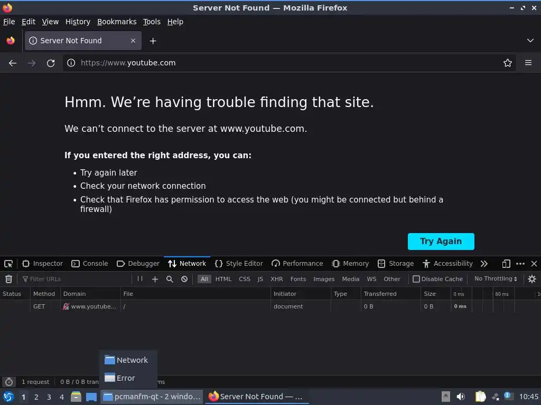Close the Server Not Found tab
This screenshot has width=541, height=405.
coord(133,41)
